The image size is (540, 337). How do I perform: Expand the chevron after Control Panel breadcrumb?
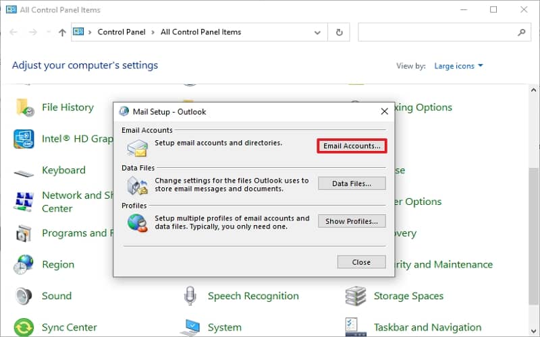[153, 32]
